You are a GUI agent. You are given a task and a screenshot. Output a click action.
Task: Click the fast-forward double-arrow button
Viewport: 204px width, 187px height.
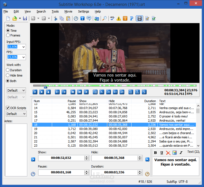(x=79, y=92)
